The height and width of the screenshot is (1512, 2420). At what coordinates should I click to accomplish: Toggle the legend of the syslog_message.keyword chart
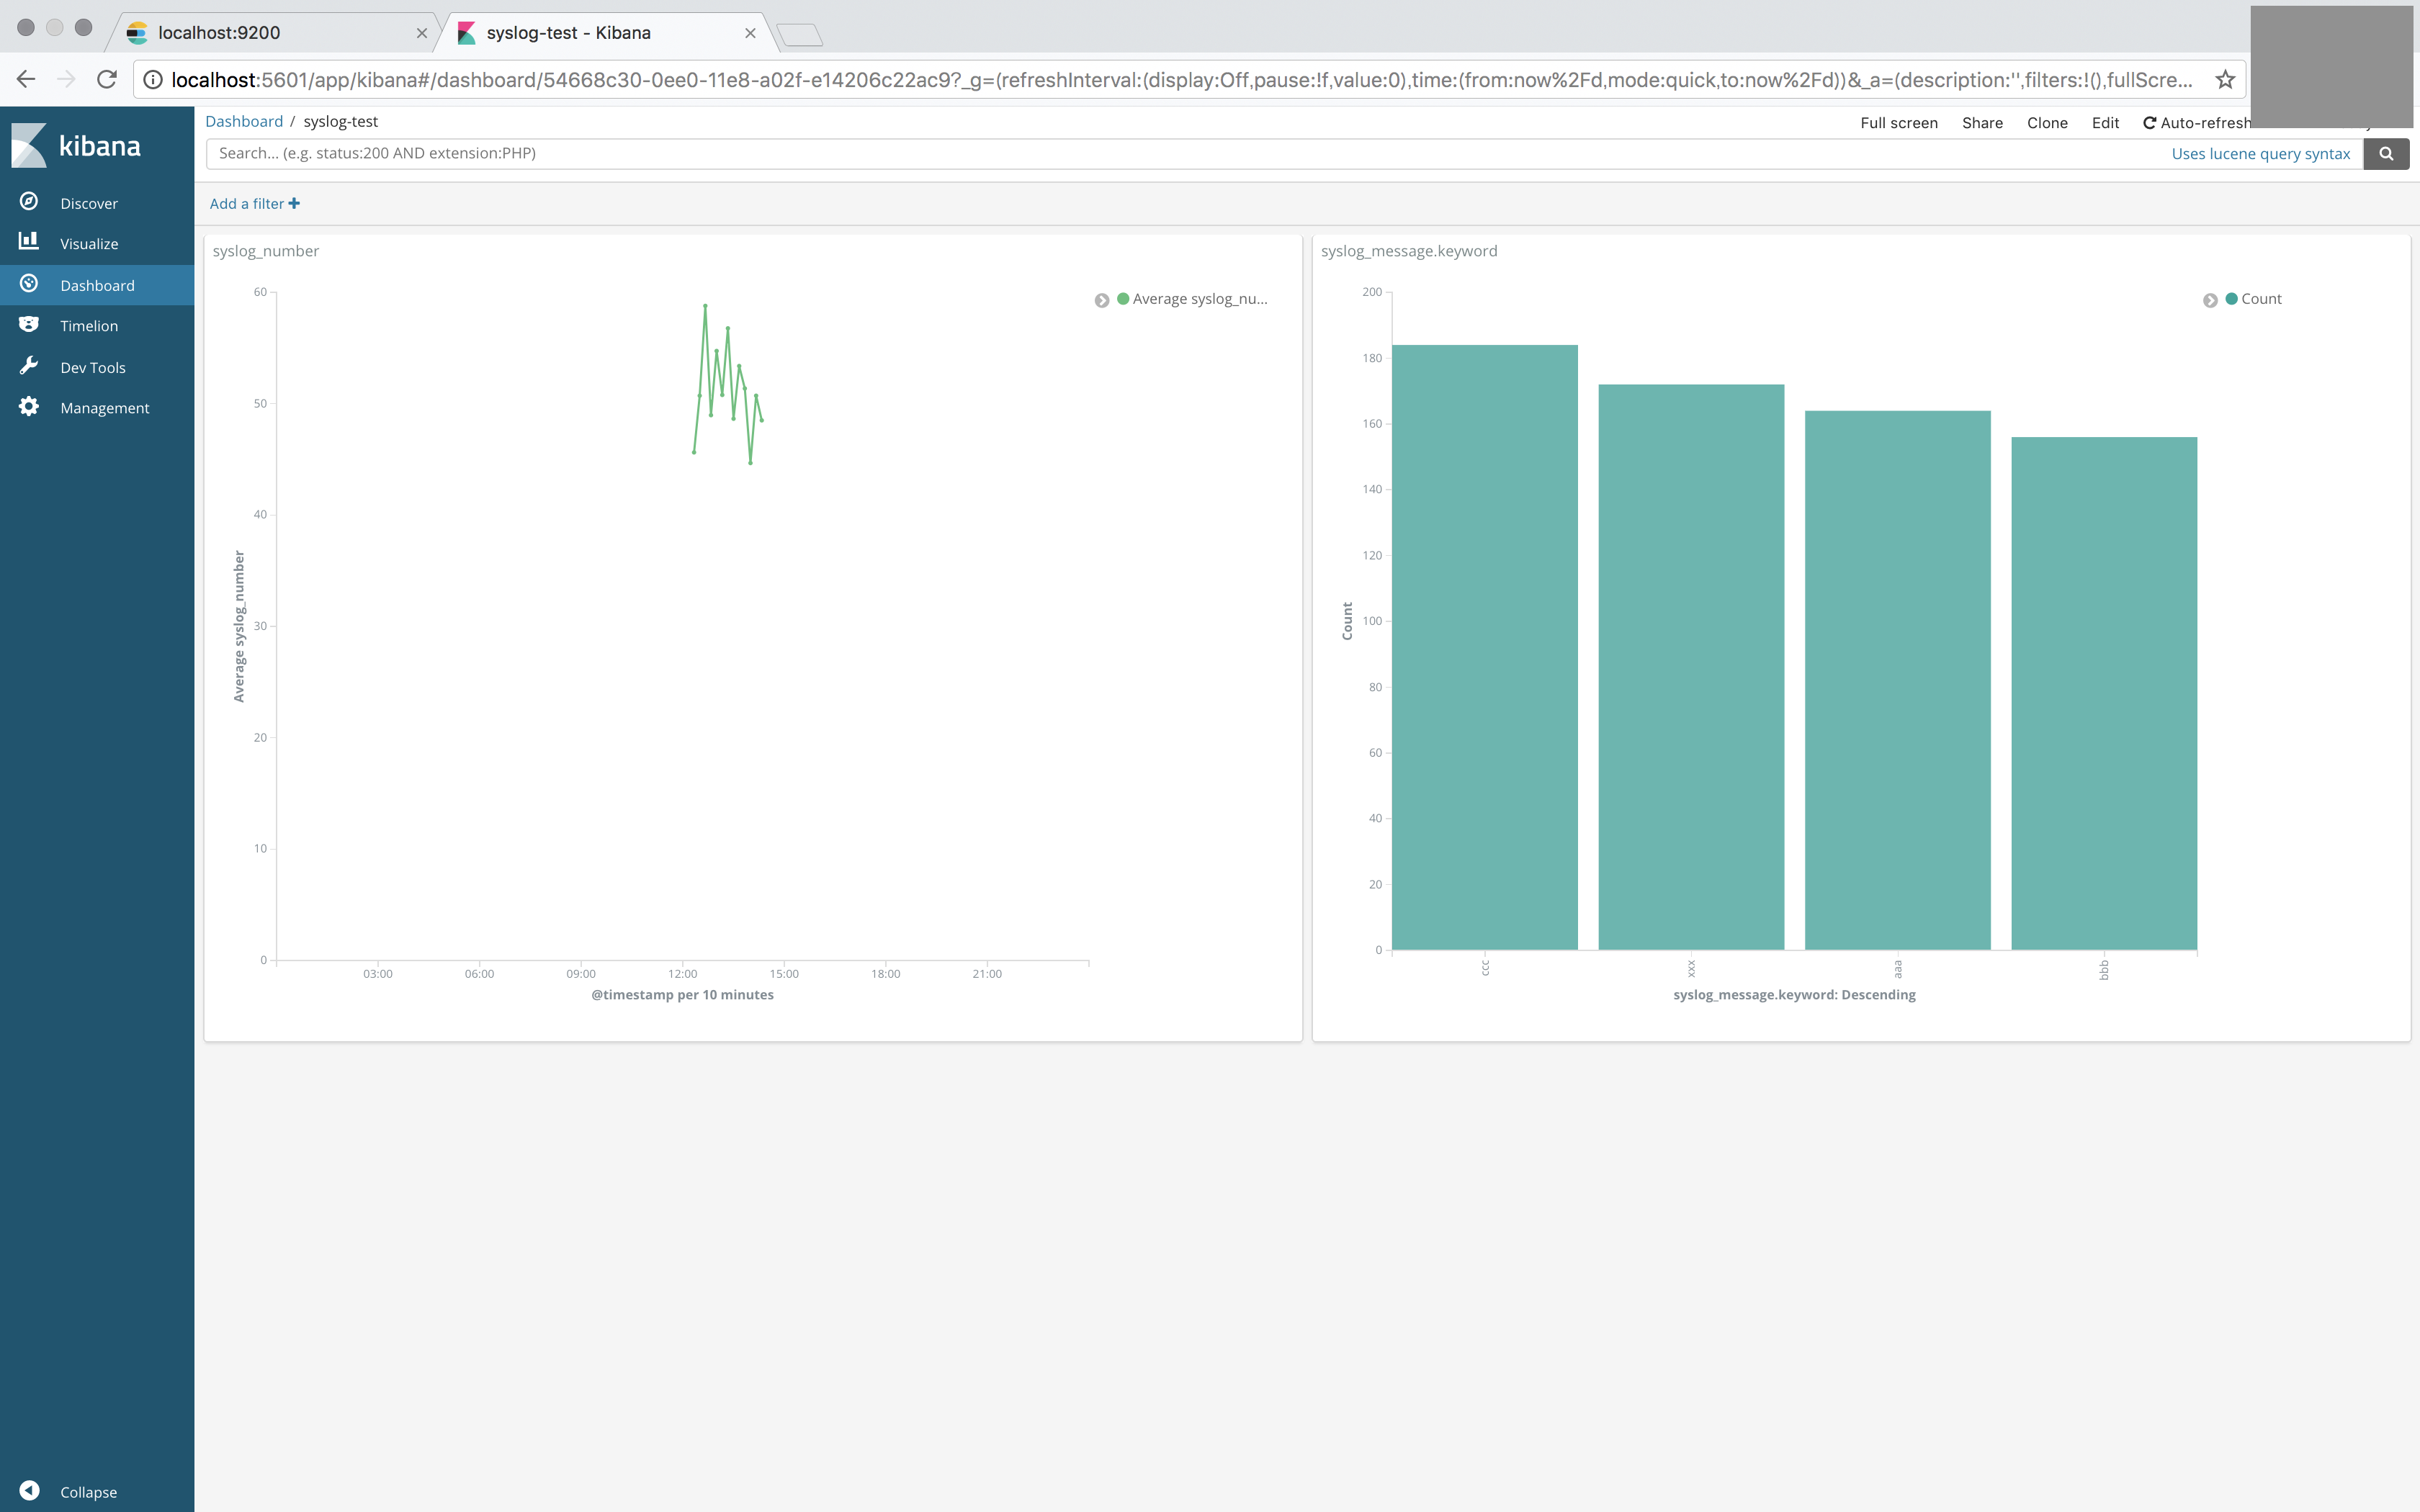(x=2210, y=300)
